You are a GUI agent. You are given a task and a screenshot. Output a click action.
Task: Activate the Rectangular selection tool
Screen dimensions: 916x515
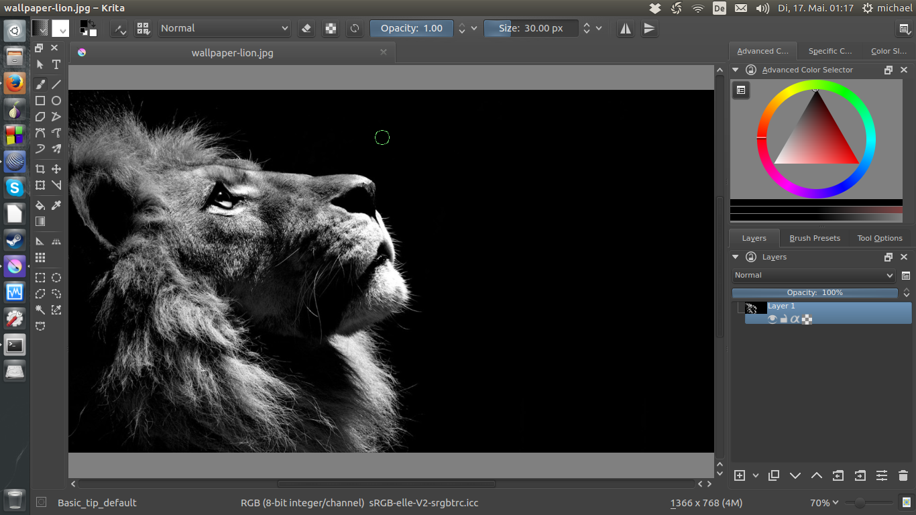pos(40,278)
